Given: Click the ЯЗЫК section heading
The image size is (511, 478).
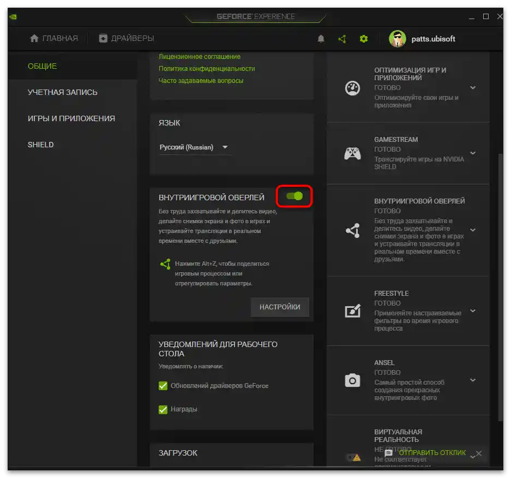Looking at the screenshot, I should 169,123.
